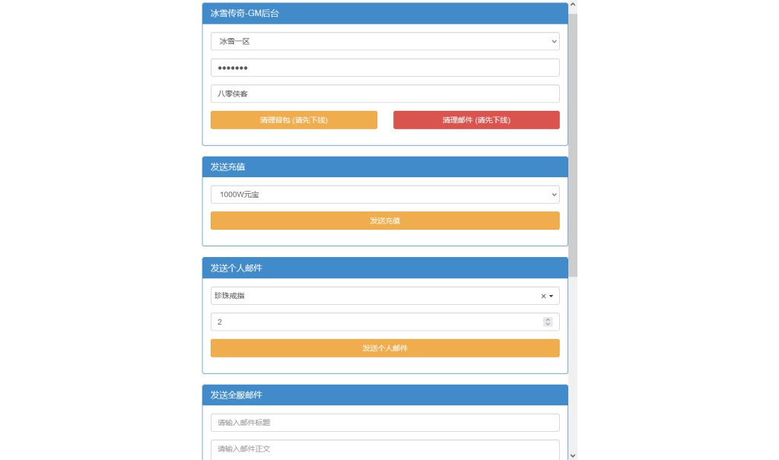Click the 发送个人邮件 send button
779x460 pixels.
pyautogui.click(x=385, y=347)
